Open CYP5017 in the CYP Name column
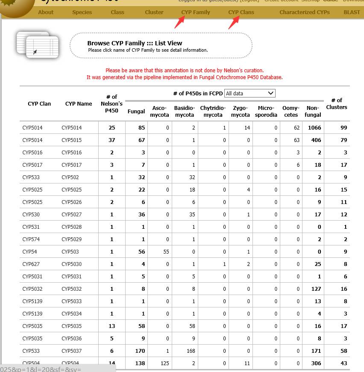364x372 pixels. [72, 165]
